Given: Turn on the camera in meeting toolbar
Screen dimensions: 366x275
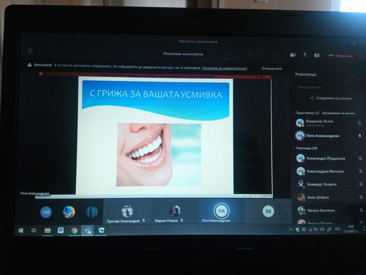Looking at the screenshot, I should [x=293, y=55].
